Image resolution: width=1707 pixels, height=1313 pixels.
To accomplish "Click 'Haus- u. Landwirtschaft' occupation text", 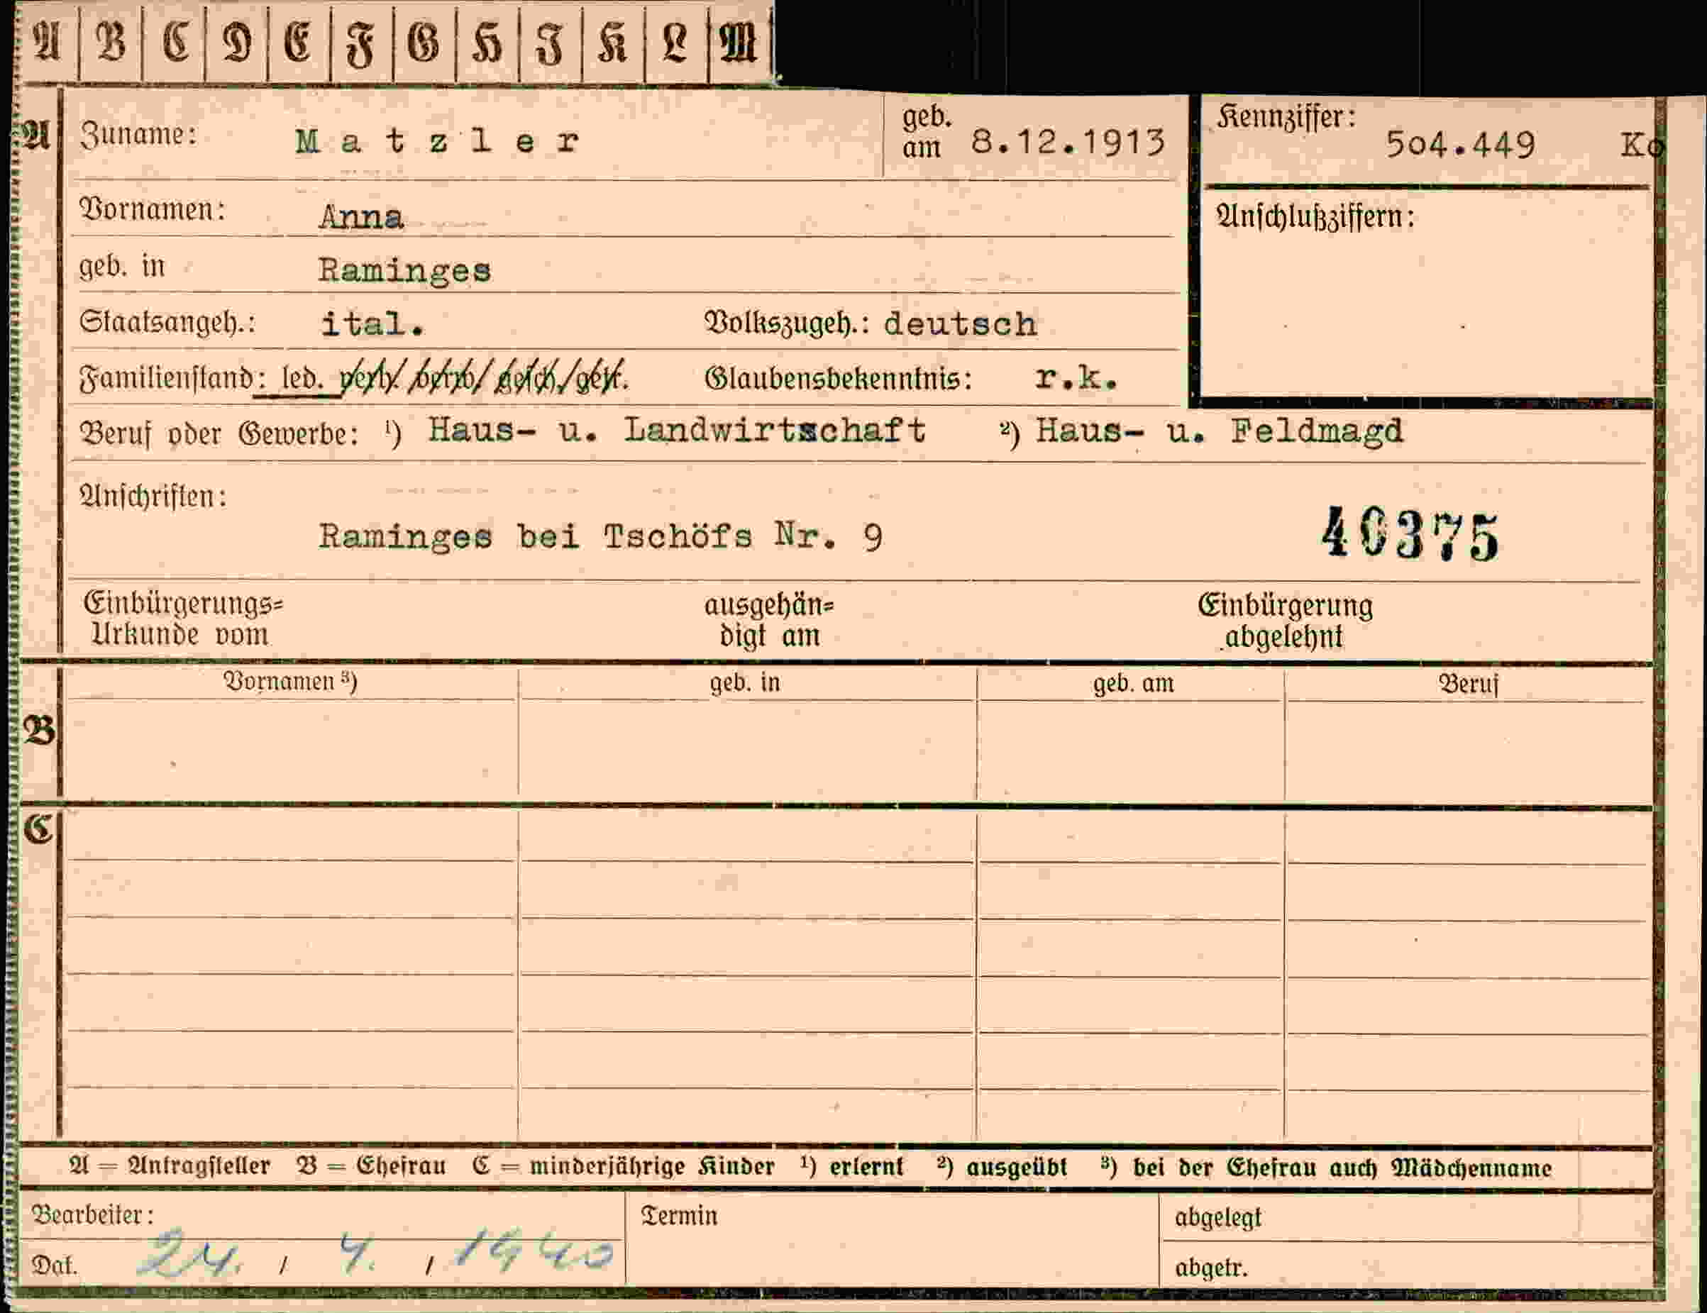I will click(x=677, y=430).
